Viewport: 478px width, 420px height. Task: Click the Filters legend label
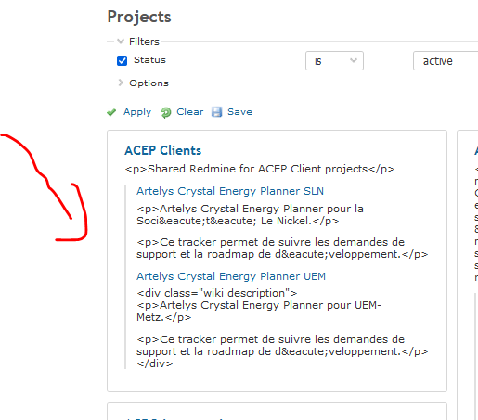[x=144, y=41]
